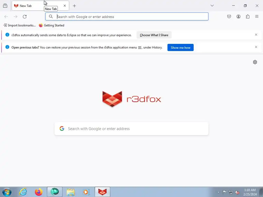Click the r3dfox logo on page
The height and width of the screenshot is (197, 263).
click(x=132, y=99)
